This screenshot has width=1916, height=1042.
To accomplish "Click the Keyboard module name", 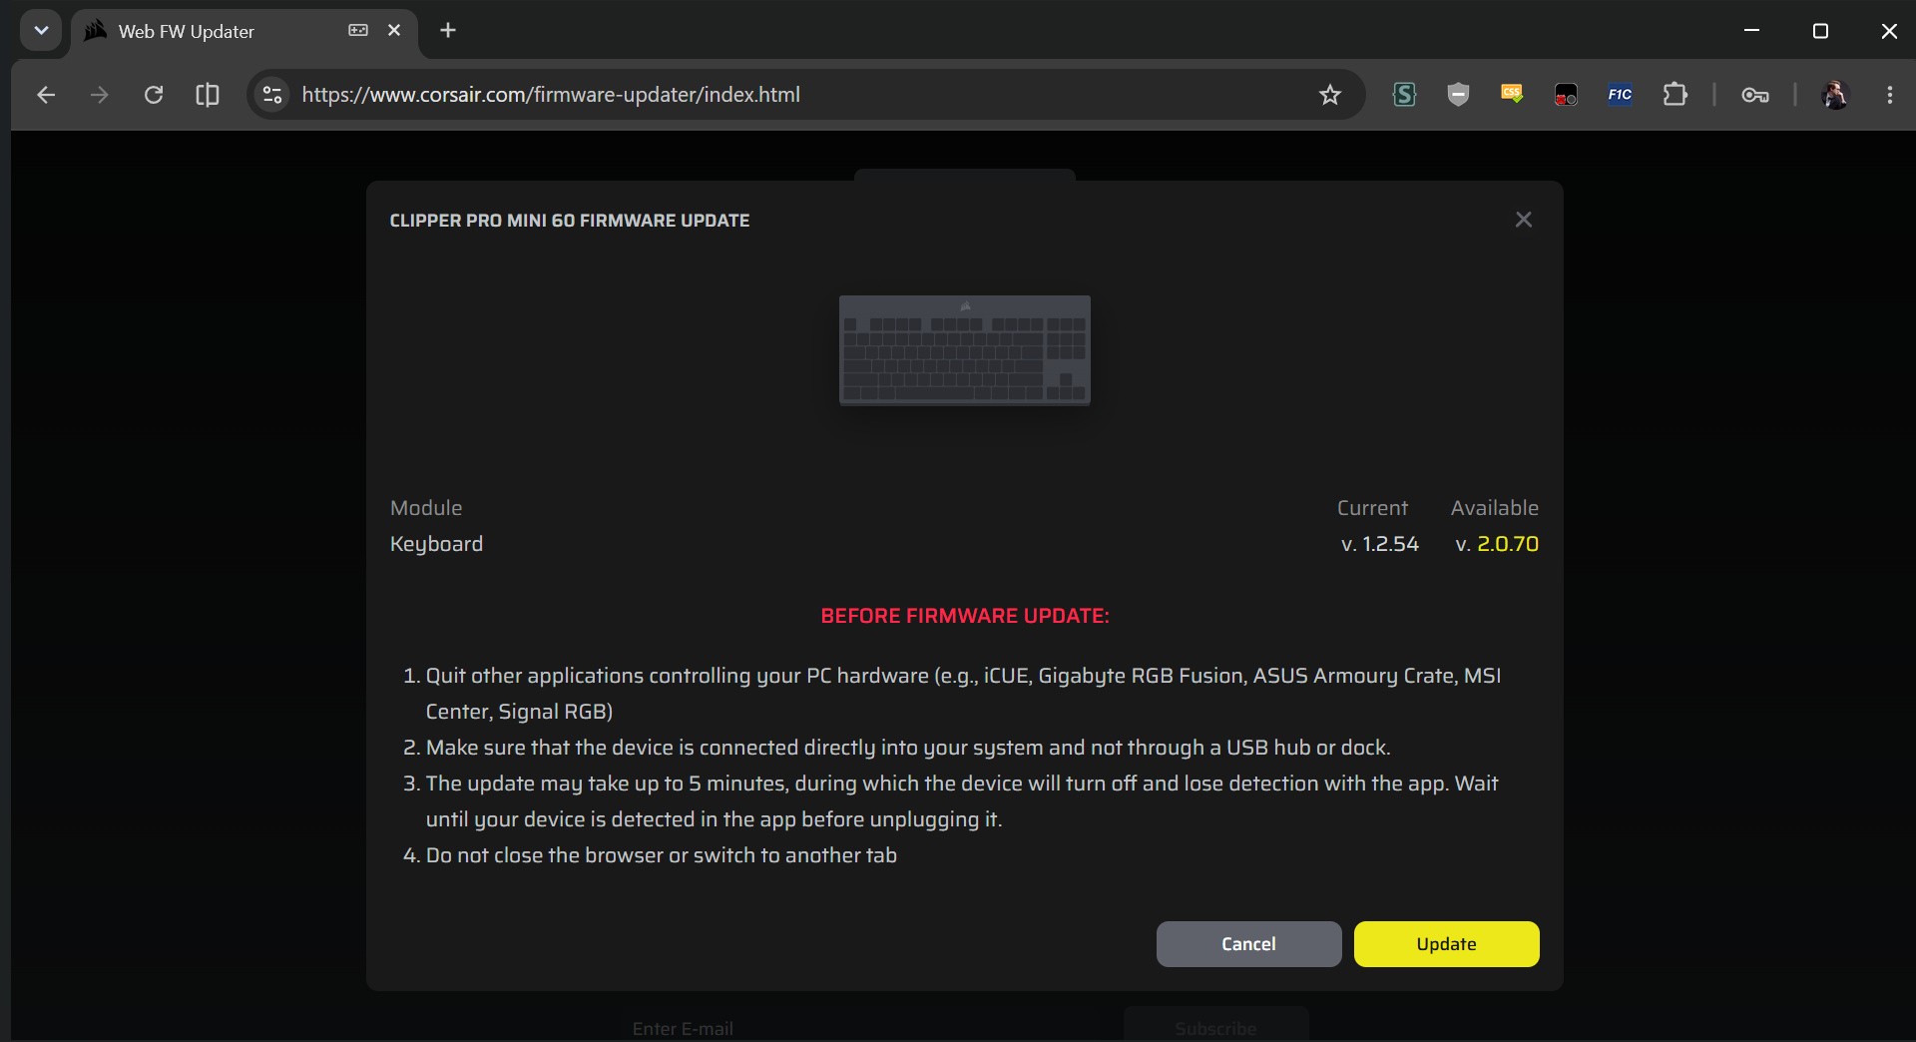I will [436, 545].
